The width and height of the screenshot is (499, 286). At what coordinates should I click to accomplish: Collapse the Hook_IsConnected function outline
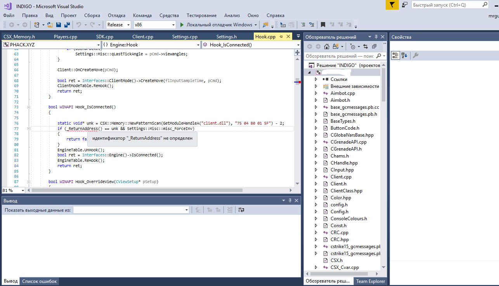pos(29,107)
